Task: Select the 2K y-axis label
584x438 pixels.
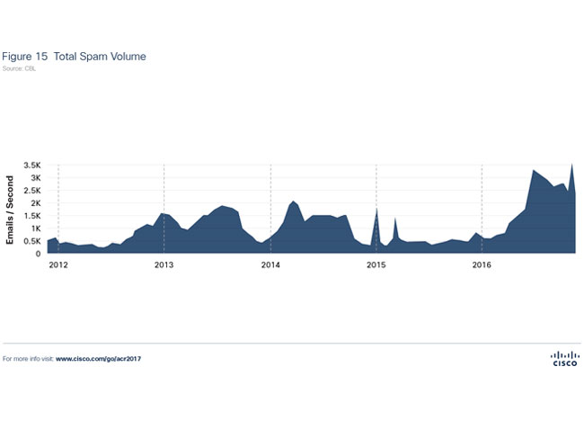Action: 36,203
